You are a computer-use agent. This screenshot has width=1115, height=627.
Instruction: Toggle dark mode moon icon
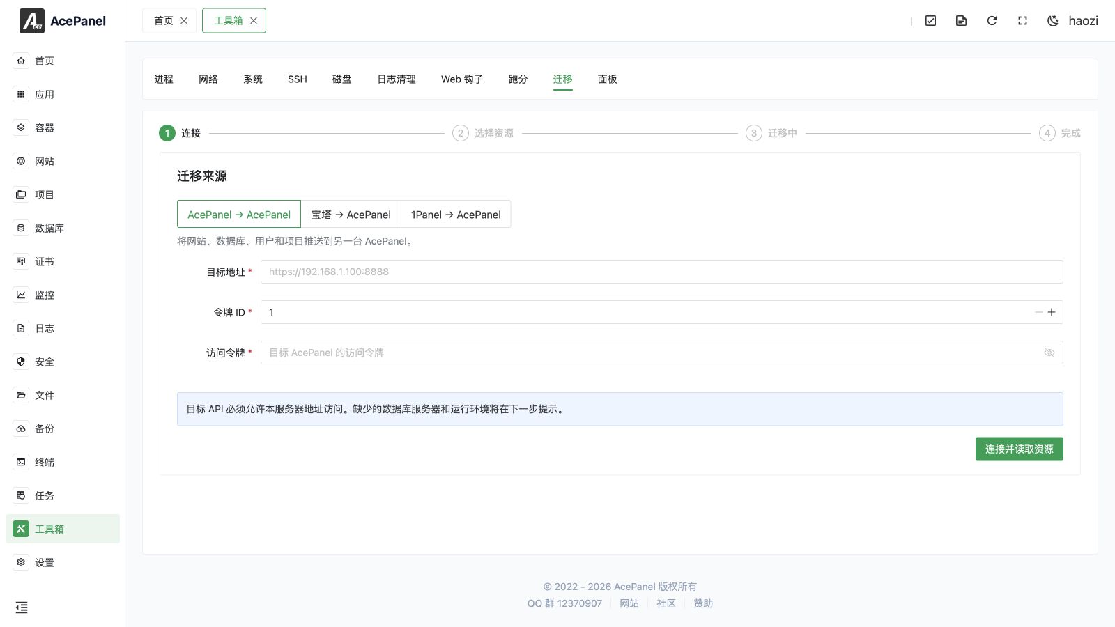pyautogui.click(x=1053, y=21)
